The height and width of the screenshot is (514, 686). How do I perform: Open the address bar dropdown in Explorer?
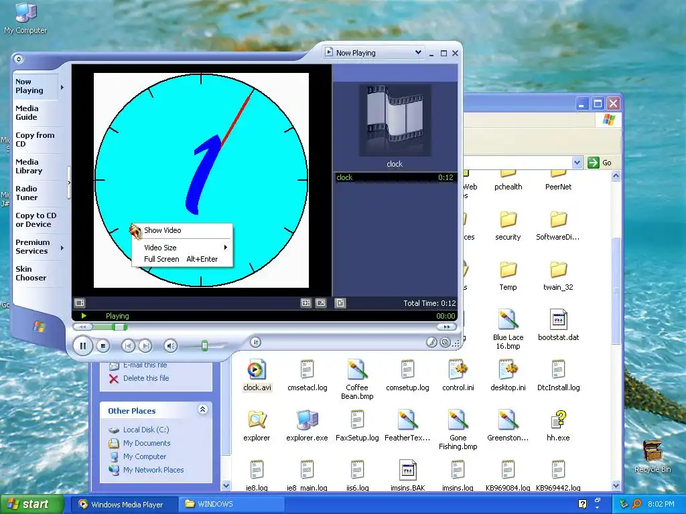[x=577, y=163]
